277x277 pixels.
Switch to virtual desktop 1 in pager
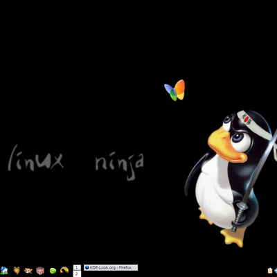pos(77,267)
